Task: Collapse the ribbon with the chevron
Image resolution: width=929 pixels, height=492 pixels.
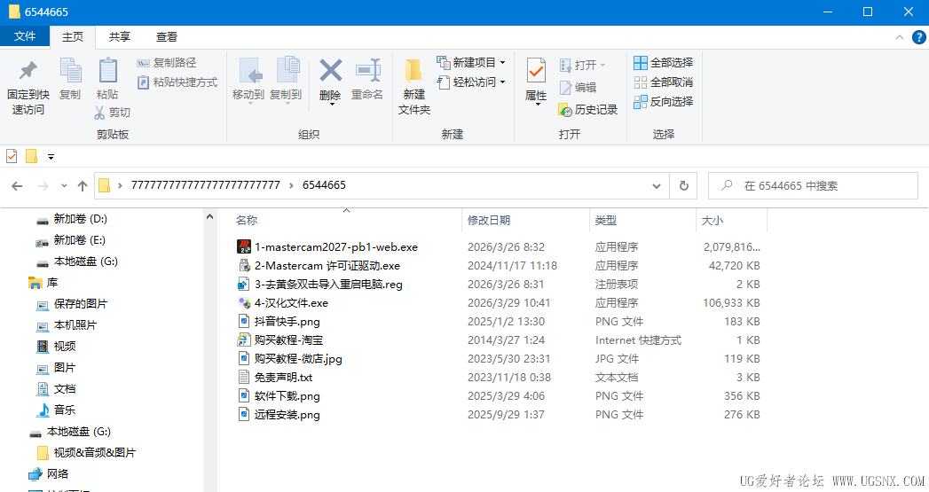Action: pos(900,37)
